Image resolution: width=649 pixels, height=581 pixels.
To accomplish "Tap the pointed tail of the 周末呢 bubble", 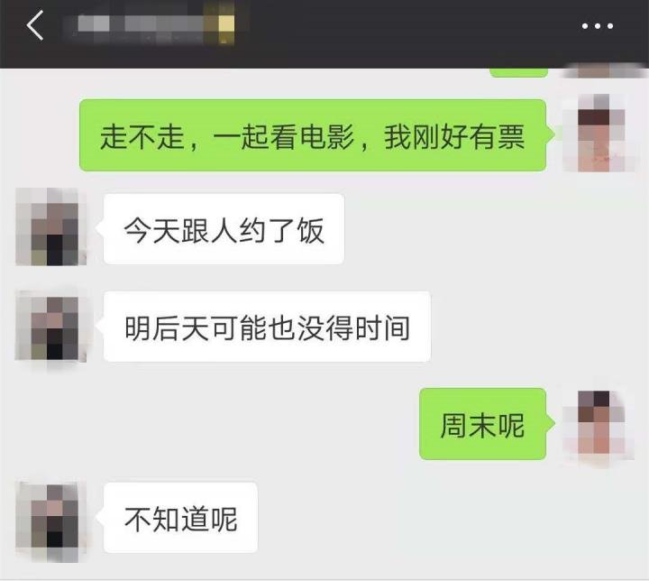I will 551,423.
